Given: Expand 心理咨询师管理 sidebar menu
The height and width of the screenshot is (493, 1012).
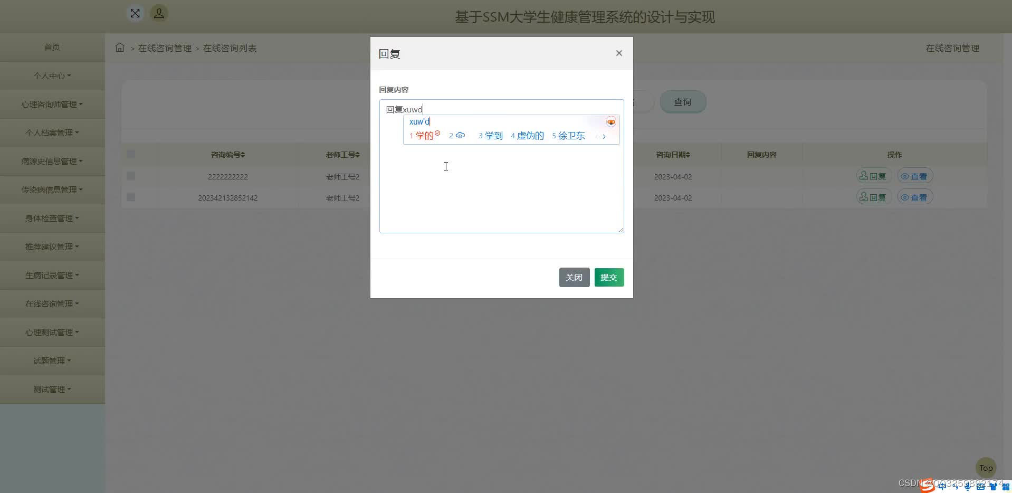Looking at the screenshot, I should [52, 105].
